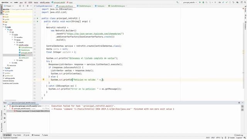
Task: Select the principal_retrofit.java editor tab
Action: (x=65, y=6)
